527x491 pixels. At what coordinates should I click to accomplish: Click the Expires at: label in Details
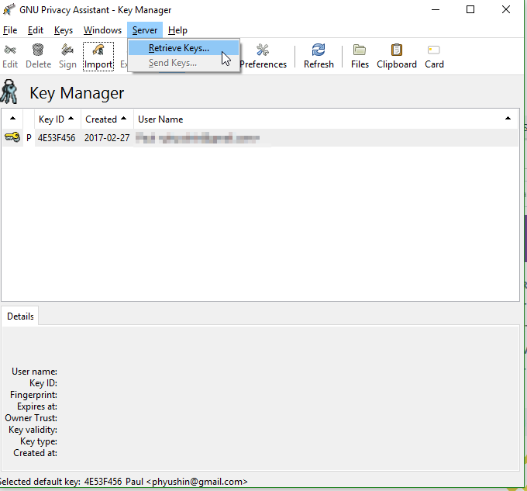tap(37, 406)
